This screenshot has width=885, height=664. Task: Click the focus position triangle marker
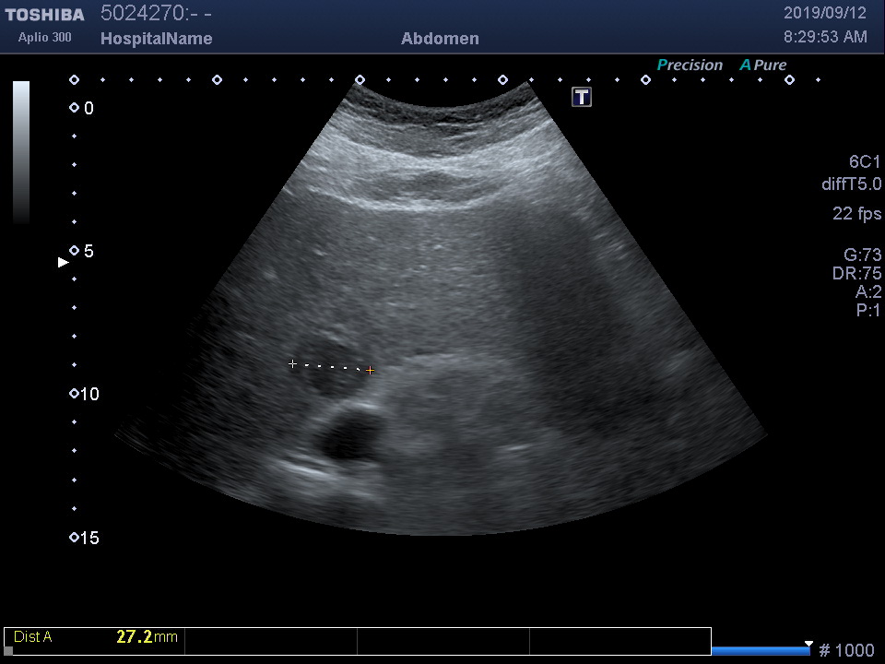pyautogui.click(x=64, y=263)
